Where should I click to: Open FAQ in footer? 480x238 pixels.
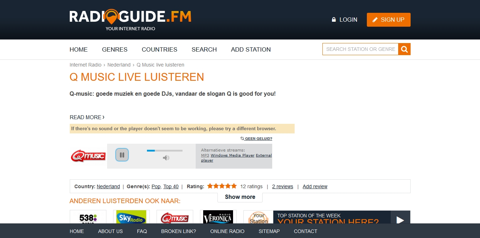point(142,231)
